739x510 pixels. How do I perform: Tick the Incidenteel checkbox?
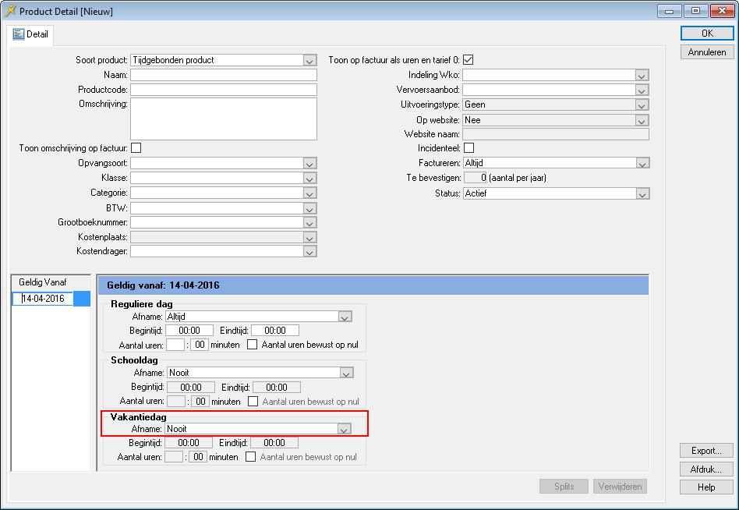[x=469, y=148]
